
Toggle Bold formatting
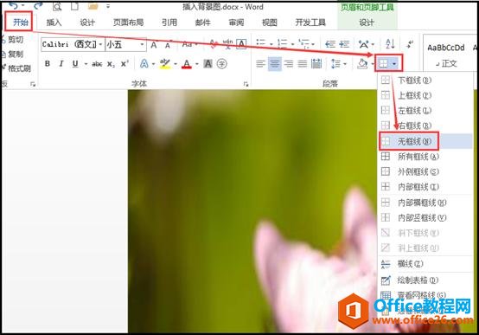(x=48, y=64)
